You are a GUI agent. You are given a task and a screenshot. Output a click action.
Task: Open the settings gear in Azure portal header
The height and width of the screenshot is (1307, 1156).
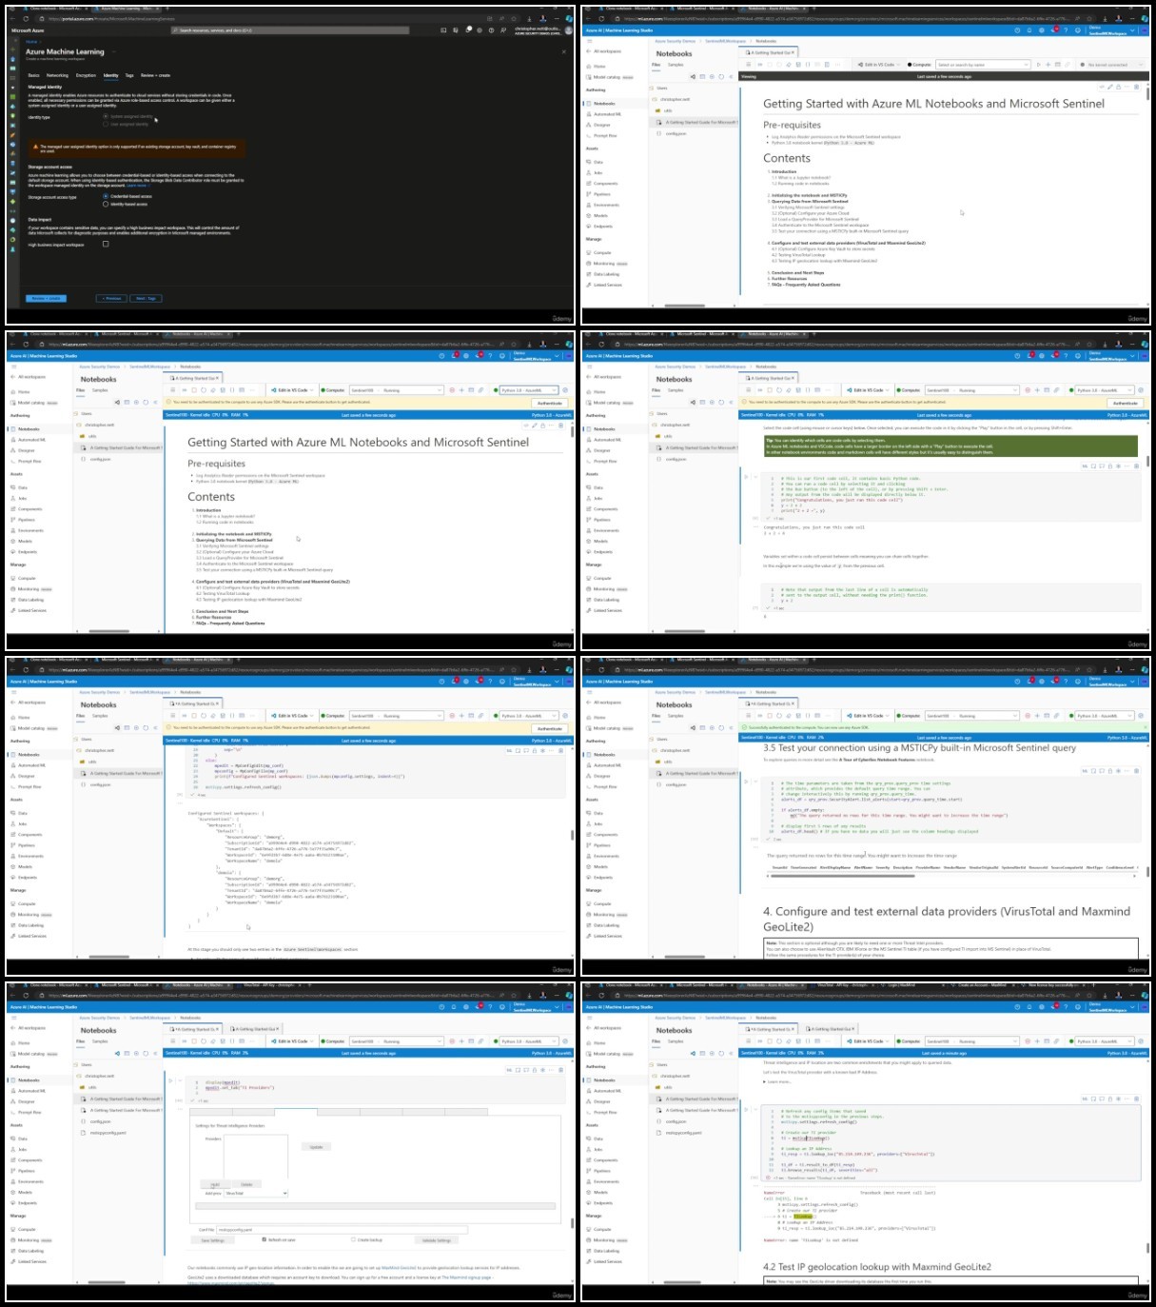[480, 30]
